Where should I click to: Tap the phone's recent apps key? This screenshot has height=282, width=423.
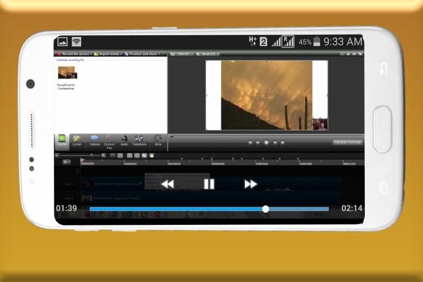coord(383,188)
